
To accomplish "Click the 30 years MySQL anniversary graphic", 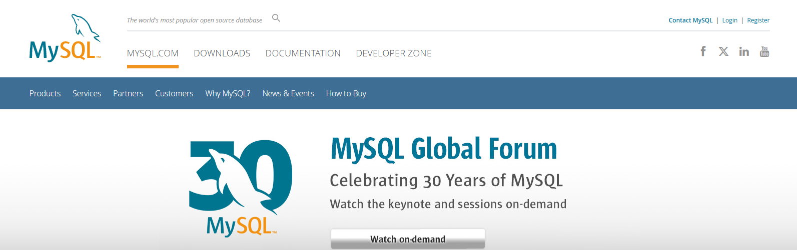I will click(241, 188).
